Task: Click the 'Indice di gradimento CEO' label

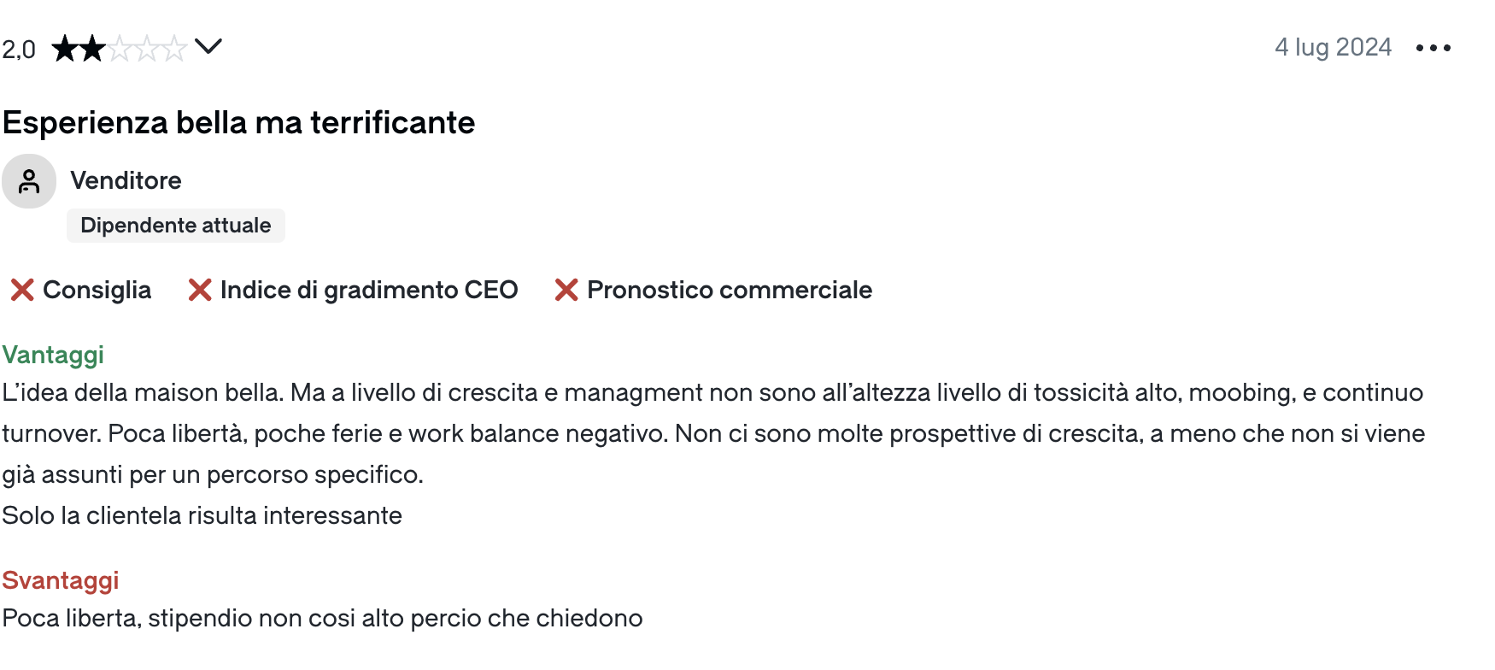Action: [x=369, y=291]
